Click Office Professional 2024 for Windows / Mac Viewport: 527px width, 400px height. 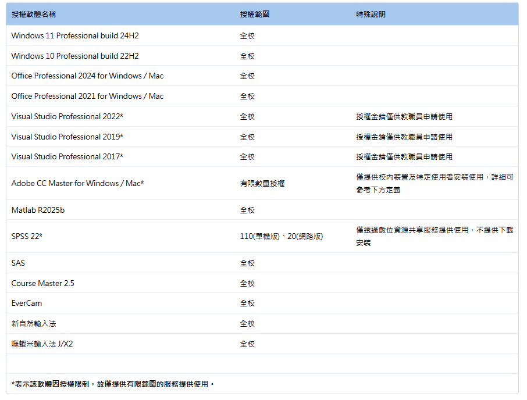(x=87, y=76)
